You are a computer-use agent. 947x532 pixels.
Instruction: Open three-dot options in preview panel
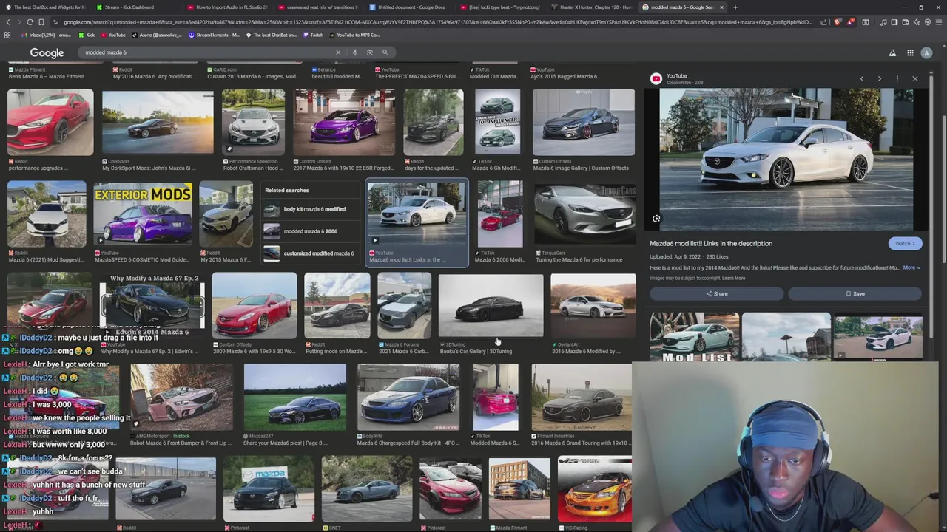click(897, 78)
